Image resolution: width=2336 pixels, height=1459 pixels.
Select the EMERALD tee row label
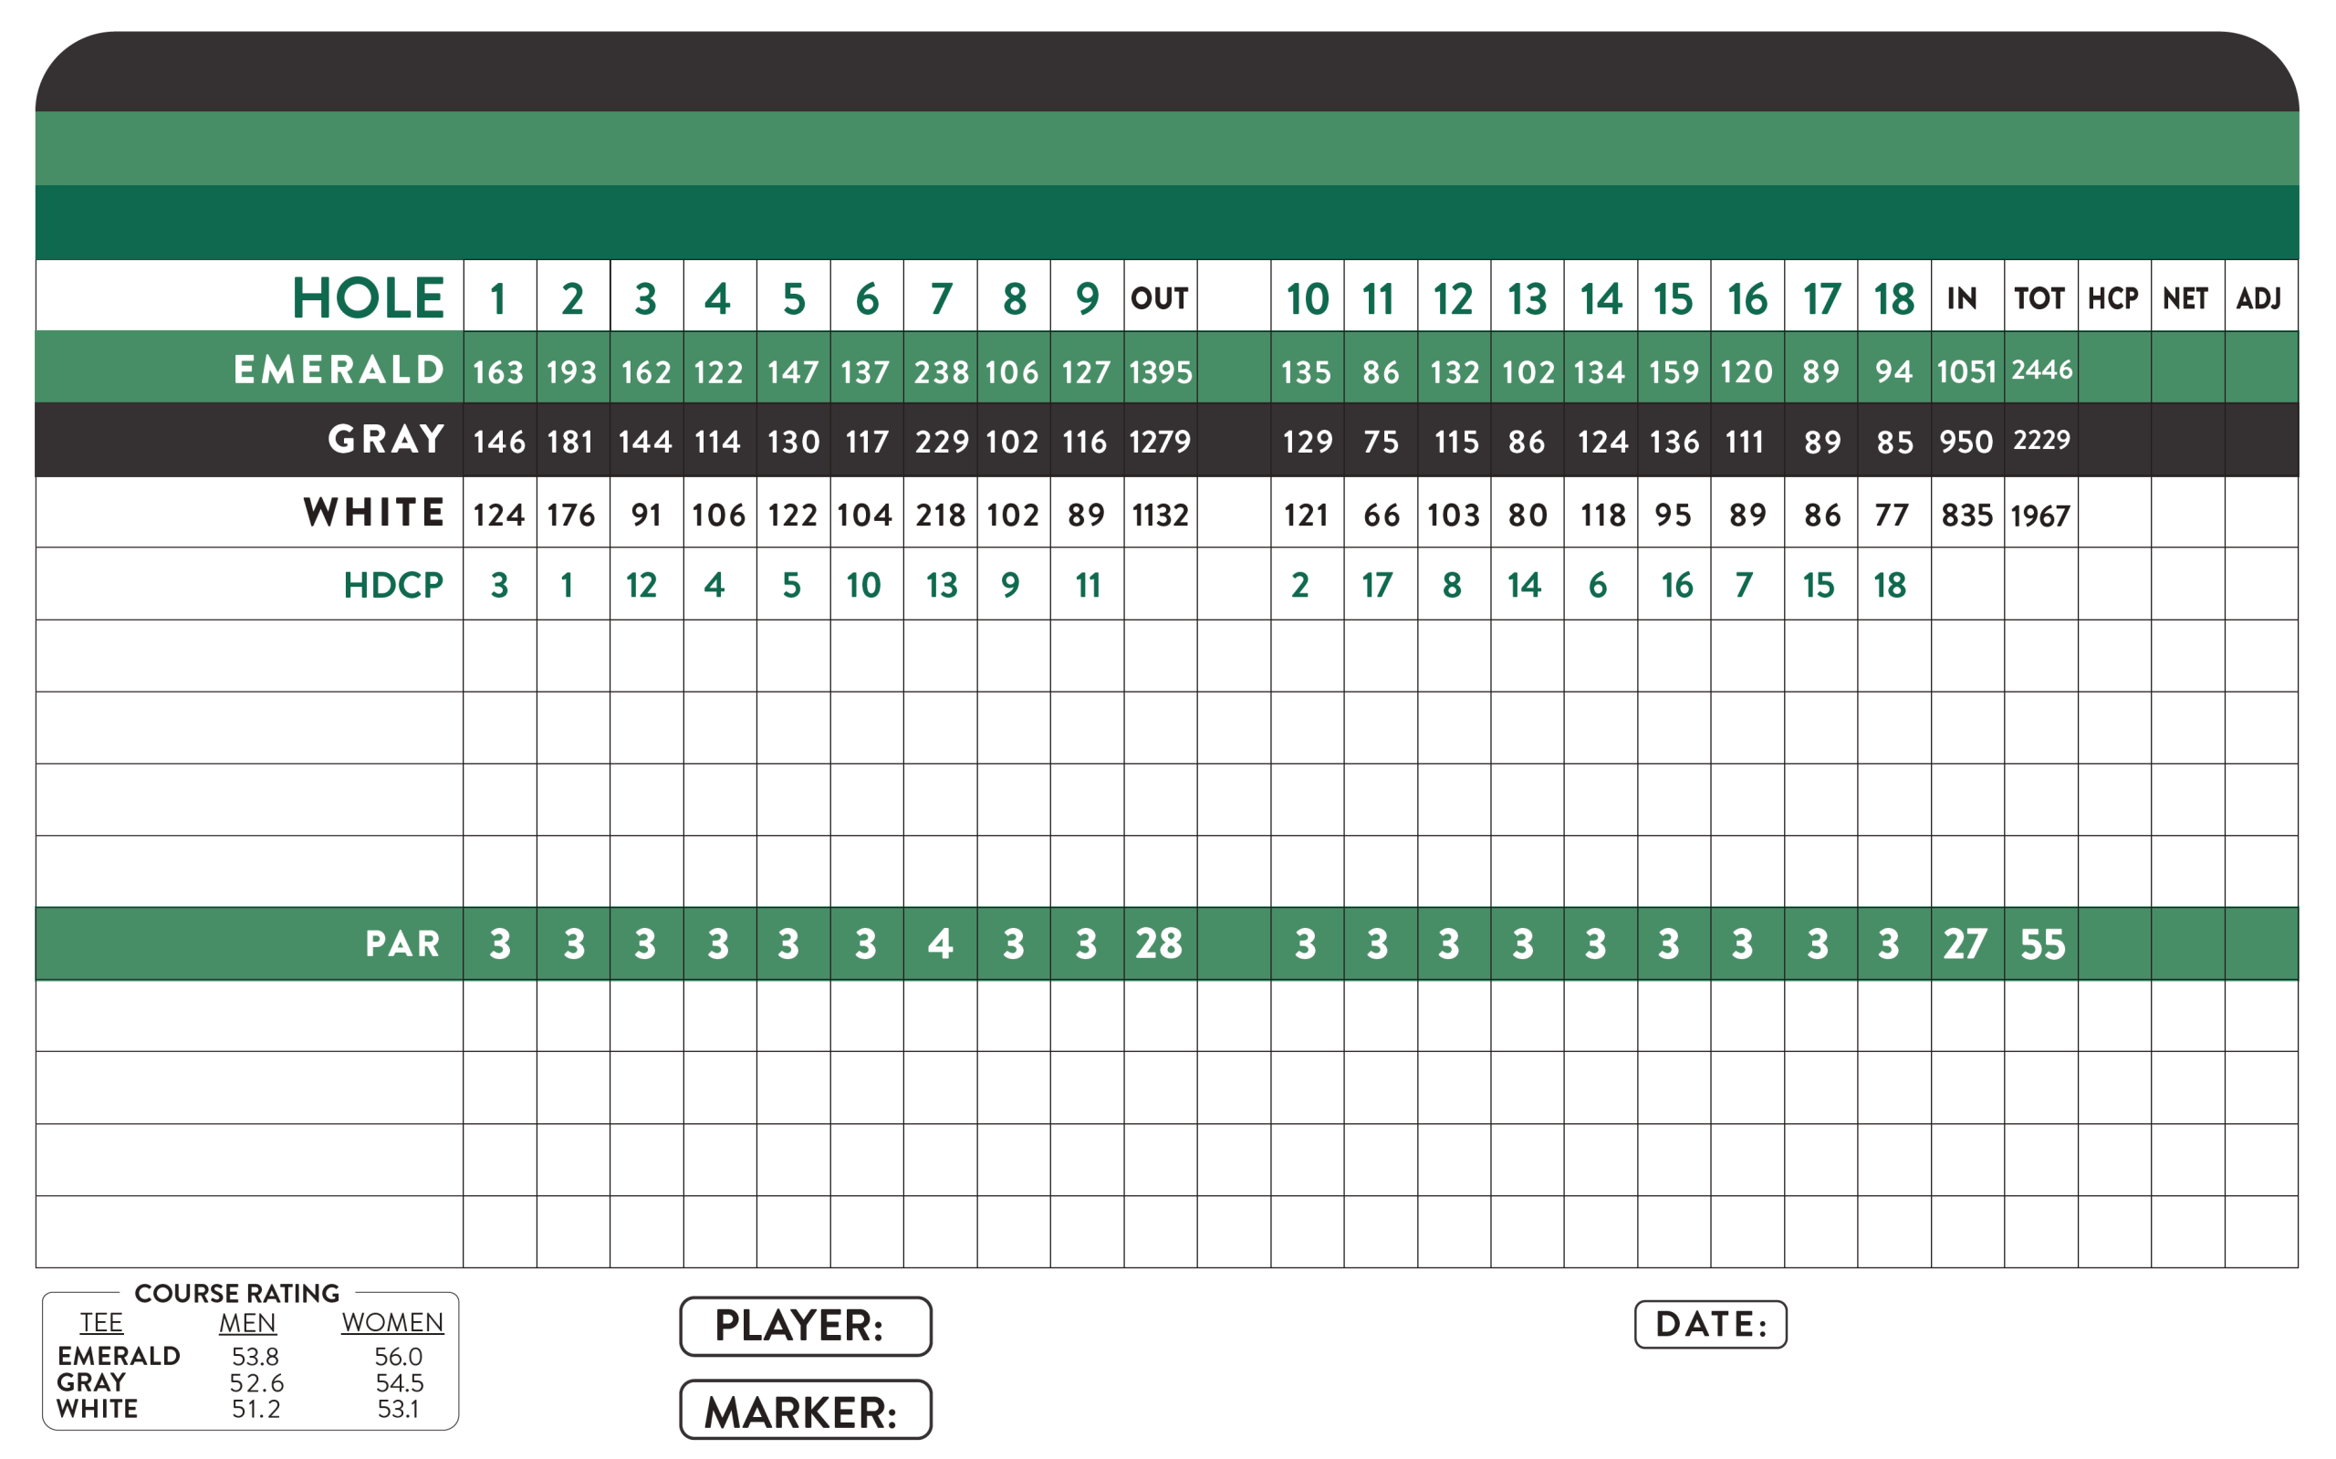pyautogui.click(x=339, y=370)
